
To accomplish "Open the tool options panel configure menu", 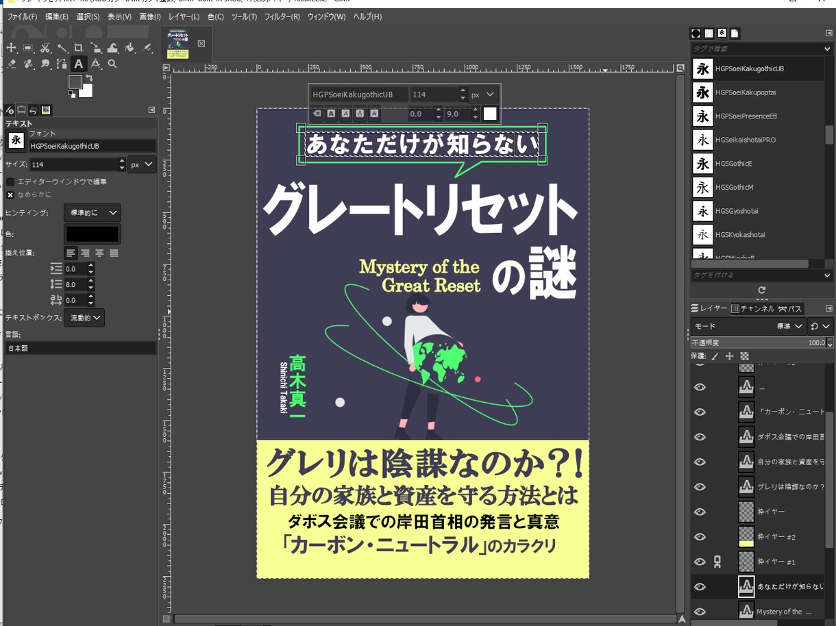I will point(151,110).
